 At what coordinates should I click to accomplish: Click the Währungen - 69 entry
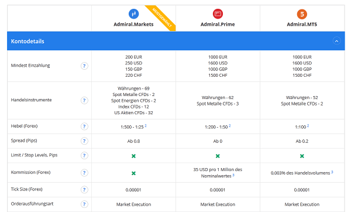tap(133, 88)
